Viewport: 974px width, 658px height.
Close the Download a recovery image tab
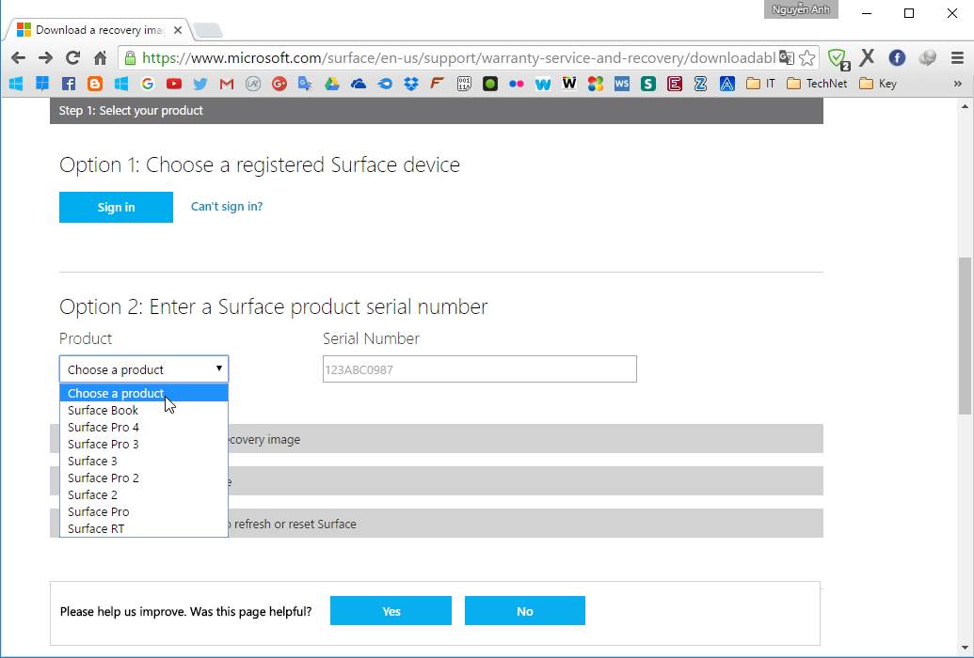178,30
